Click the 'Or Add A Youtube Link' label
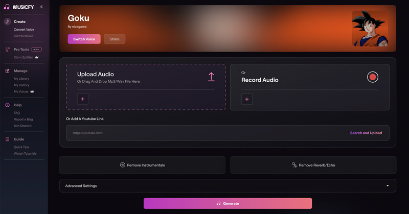This screenshot has width=409, height=214. (x=85, y=118)
